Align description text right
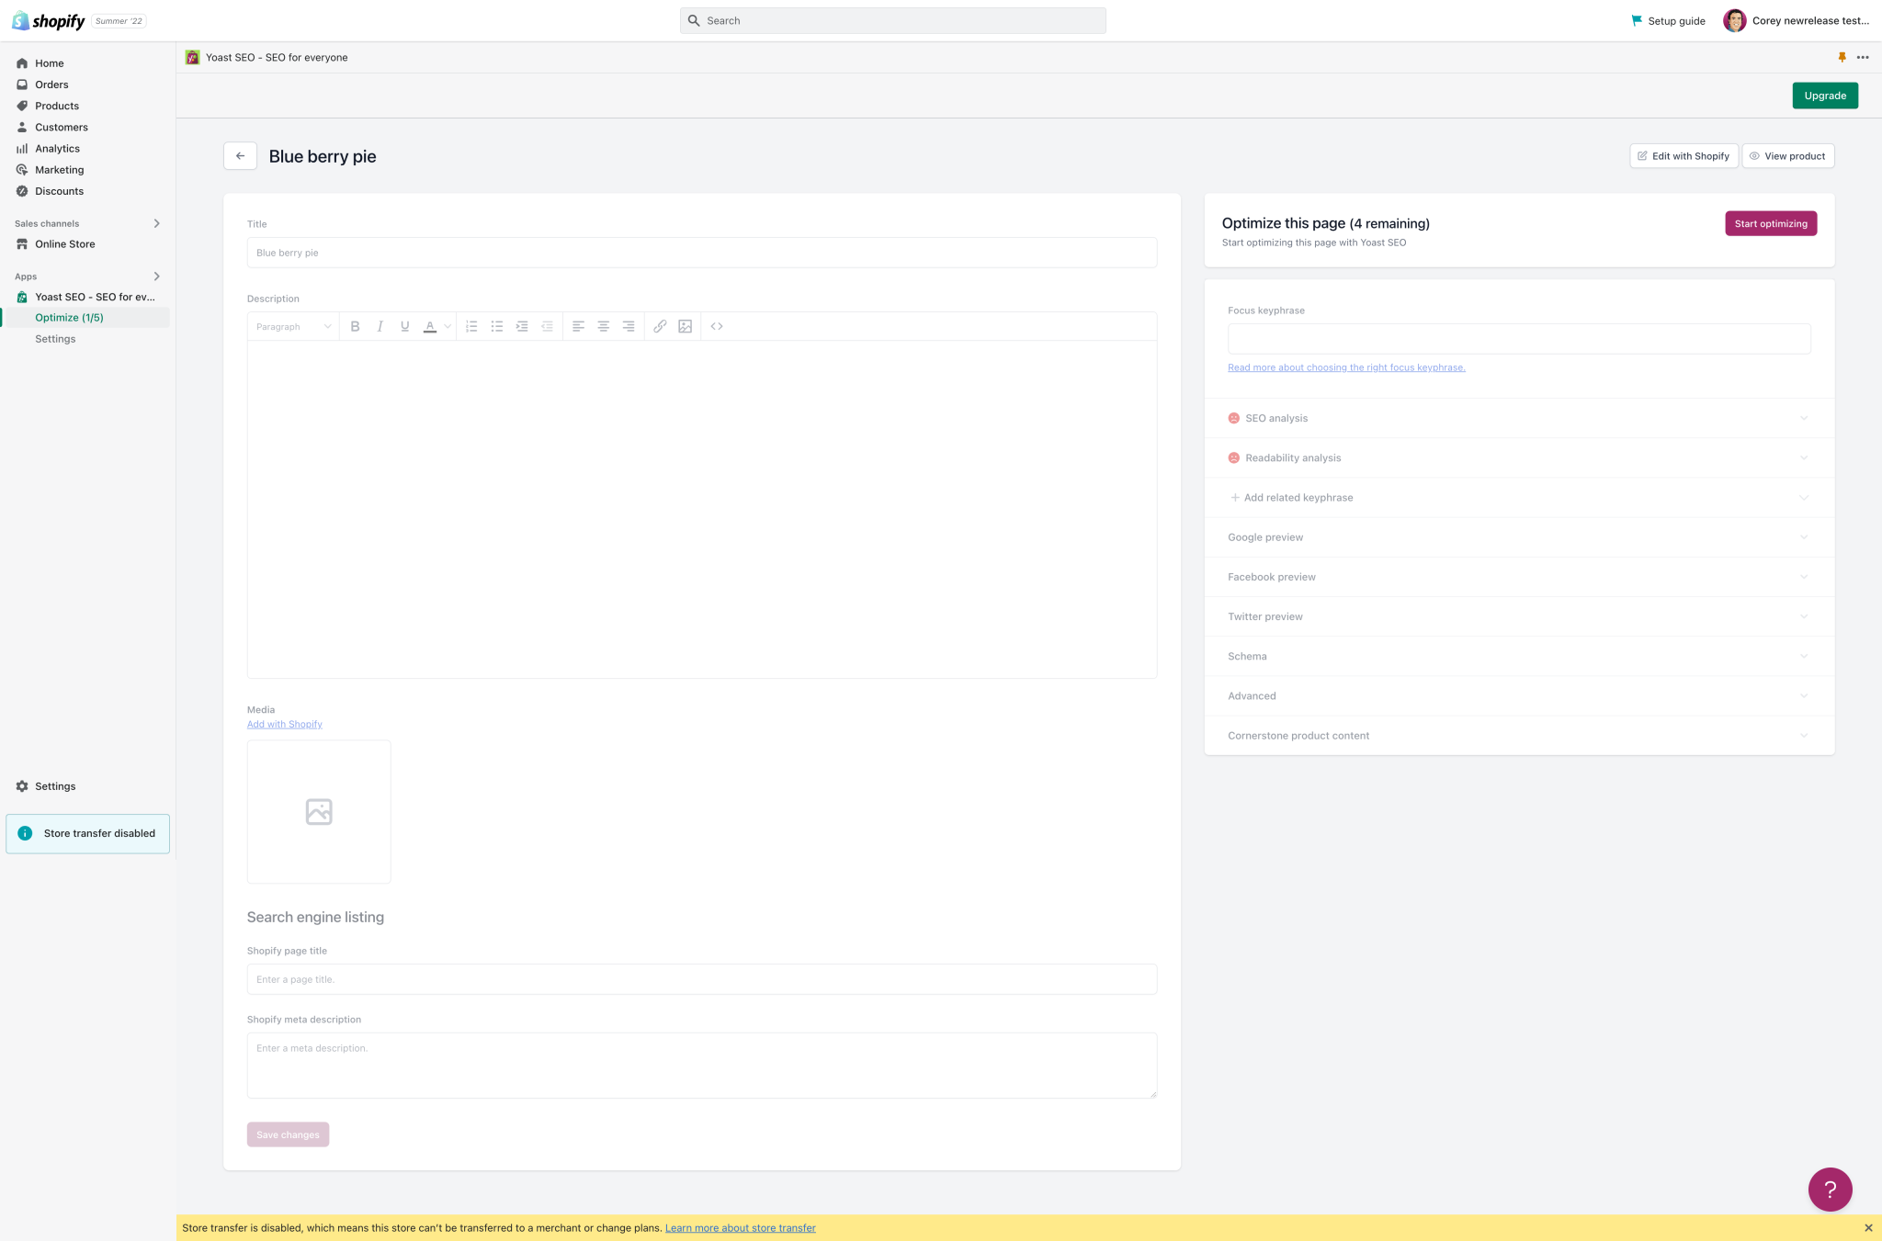The height and width of the screenshot is (1241, 1882). pos(629,326)
